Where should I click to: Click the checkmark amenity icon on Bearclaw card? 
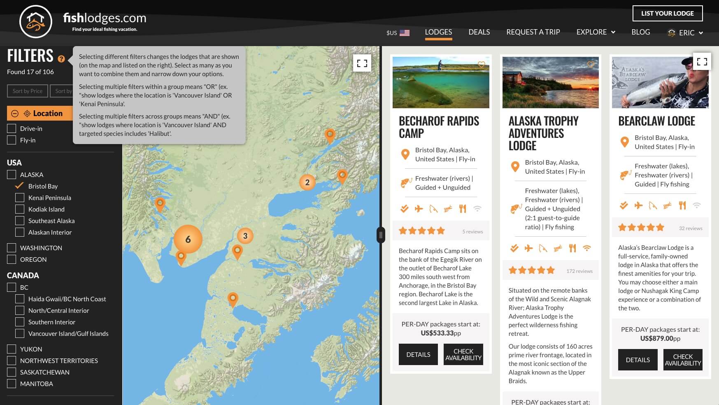coord(624,205)
